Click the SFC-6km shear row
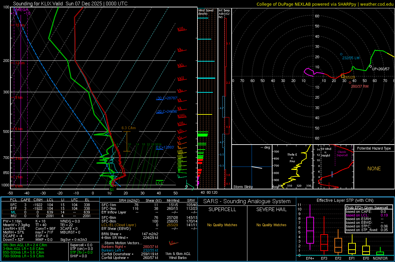 [149, 217]
